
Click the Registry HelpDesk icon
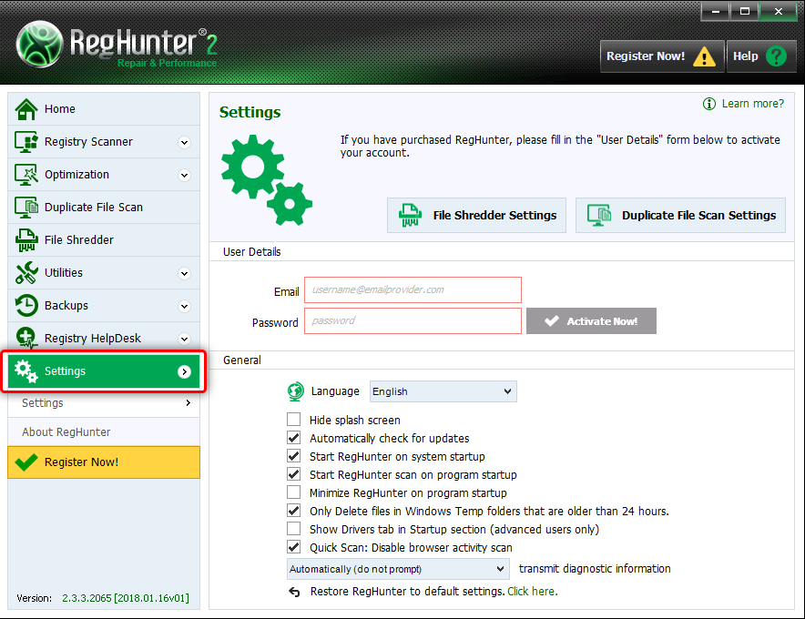(x=26, y=339)
